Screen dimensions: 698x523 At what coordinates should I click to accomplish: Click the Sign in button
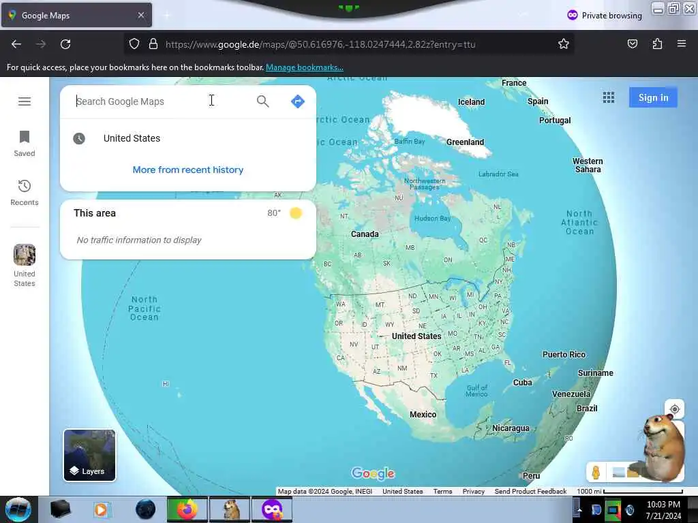click(x=653, y=97)
